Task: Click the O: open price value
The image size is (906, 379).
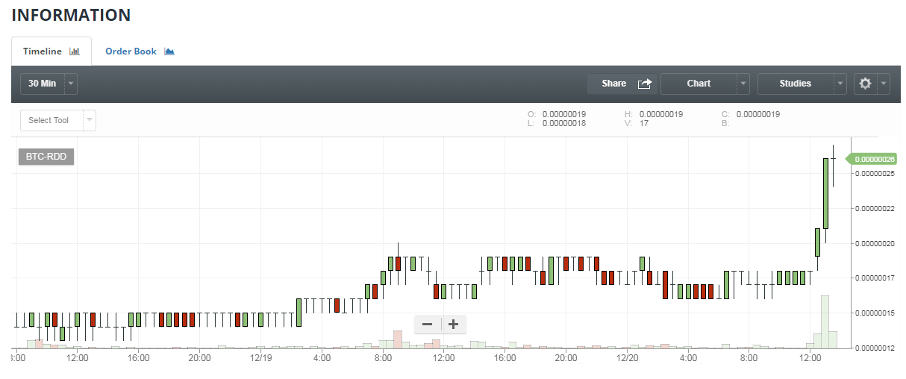Action: tap(564, 114)
